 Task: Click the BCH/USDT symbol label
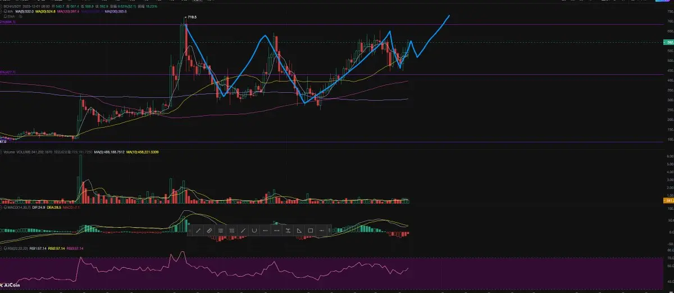pyautogui.click(x=12, y=6)
